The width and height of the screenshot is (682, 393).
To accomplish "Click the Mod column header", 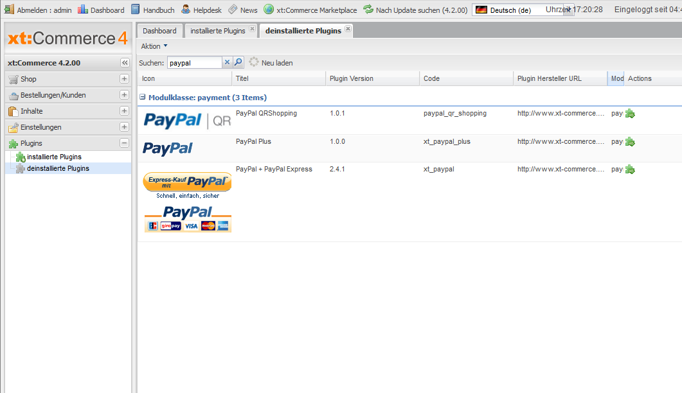I will pos(616,79).
